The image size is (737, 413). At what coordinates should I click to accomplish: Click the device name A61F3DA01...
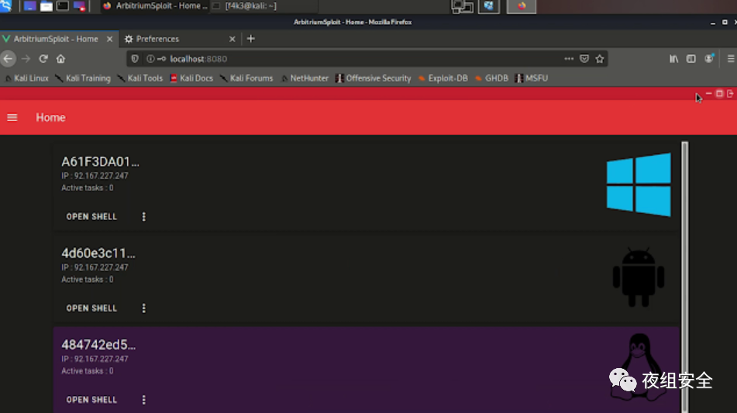click(x=100, y=162)
